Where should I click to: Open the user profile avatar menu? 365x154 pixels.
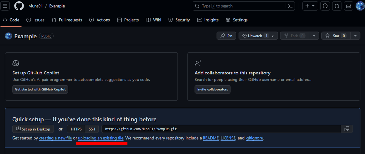tap(360, 6)
